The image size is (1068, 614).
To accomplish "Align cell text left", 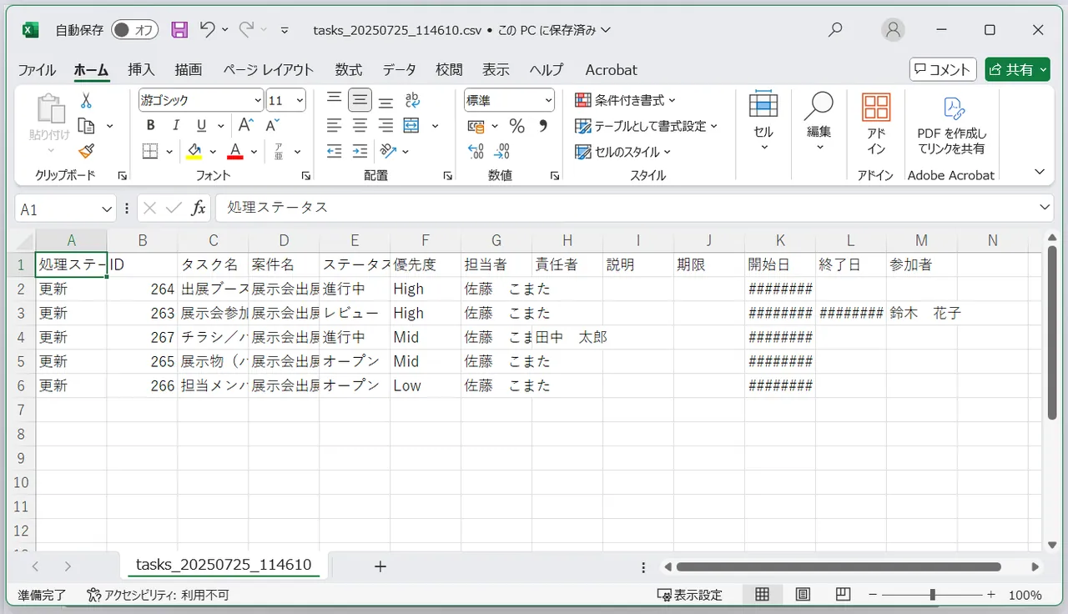I will tap(334, 126).
